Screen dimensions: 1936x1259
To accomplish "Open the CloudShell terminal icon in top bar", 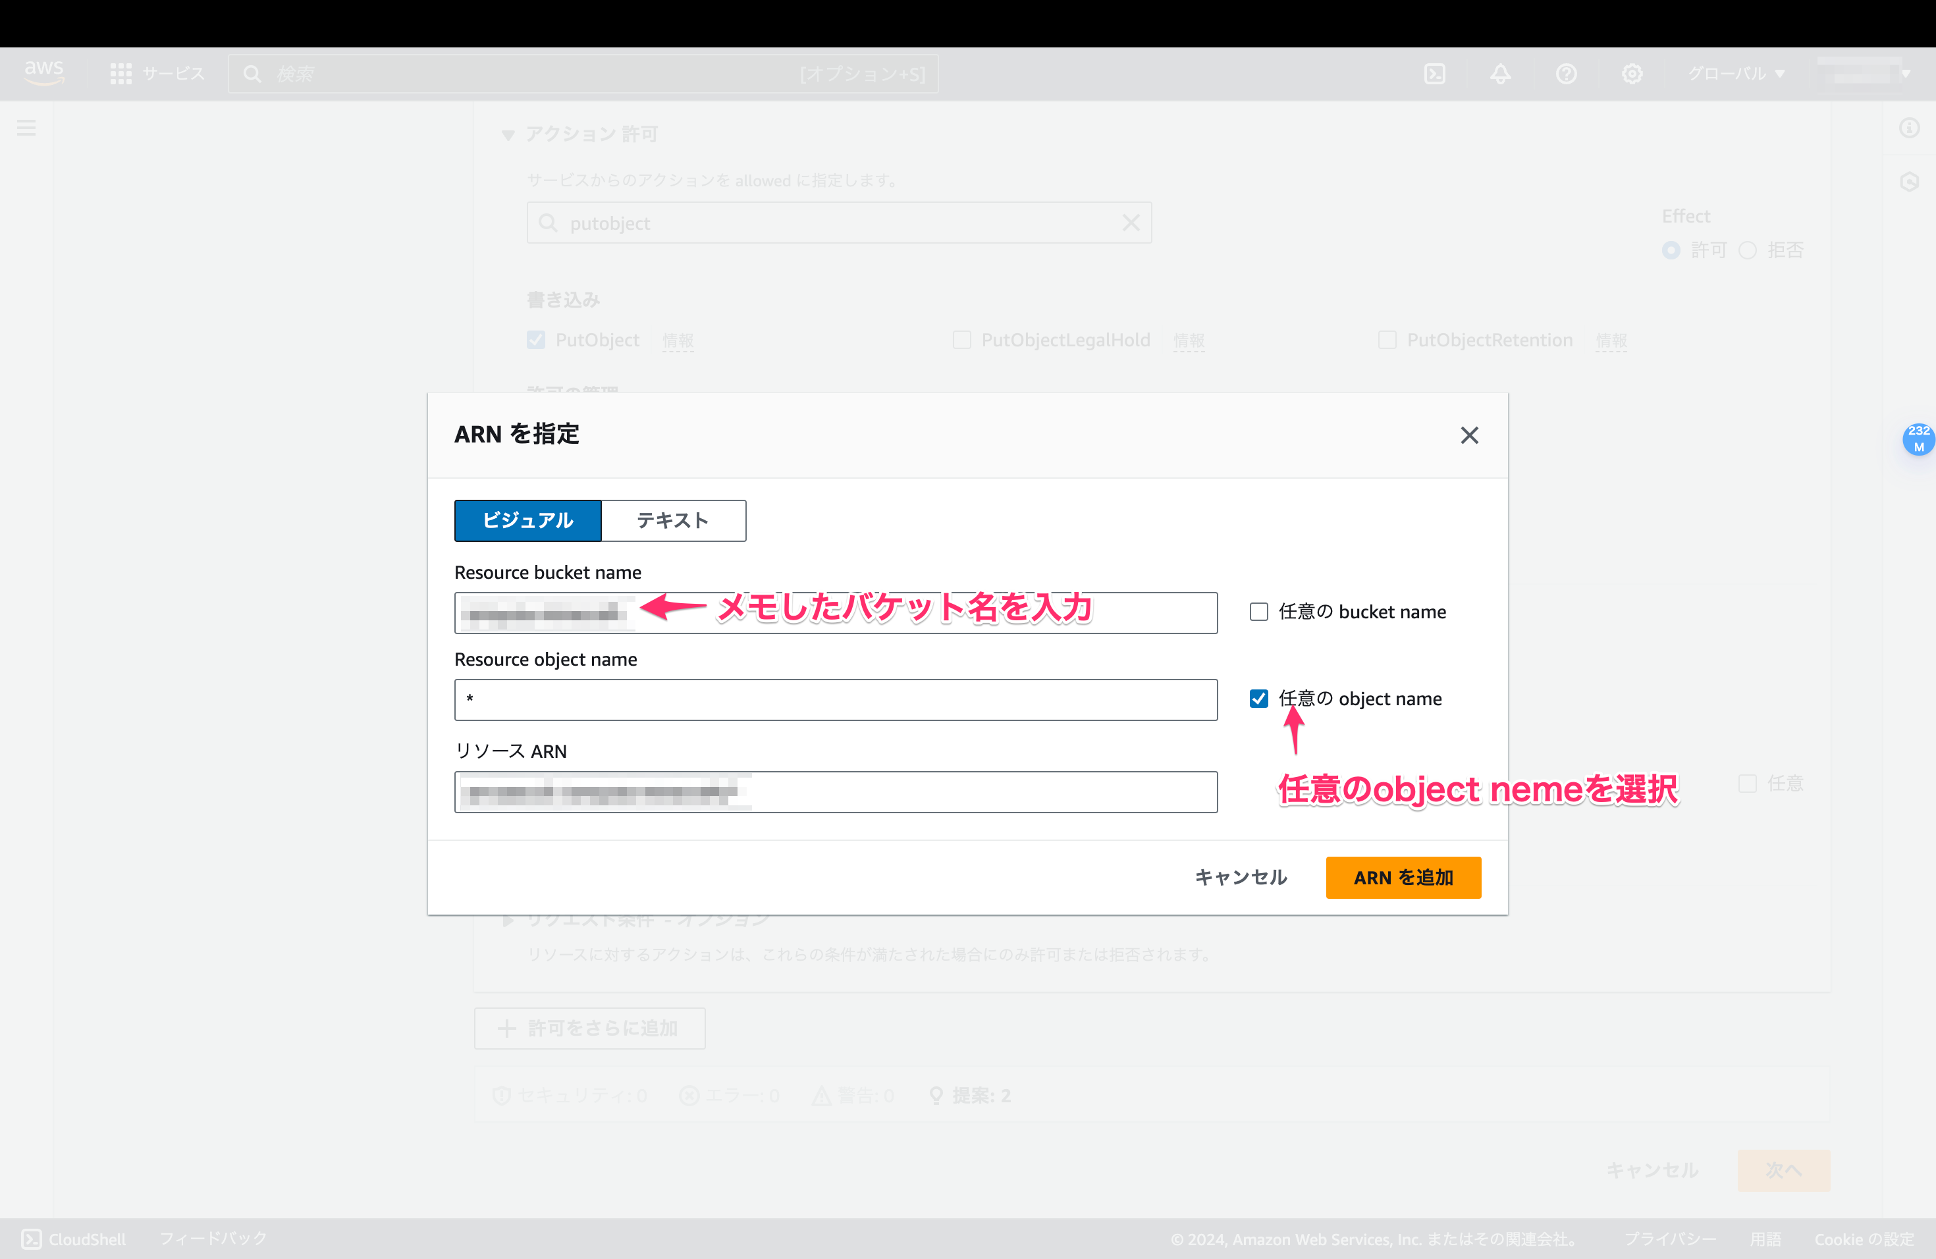I will [x=1435, y=73].
